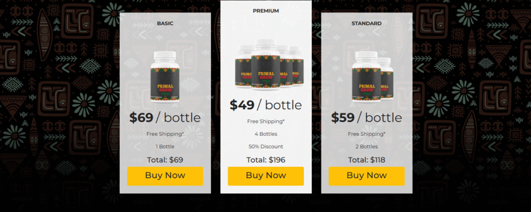This screenshot has height=212, width=531.
Task: Select the two-bottle Standard product image
Action: click(x=372, y=76)
